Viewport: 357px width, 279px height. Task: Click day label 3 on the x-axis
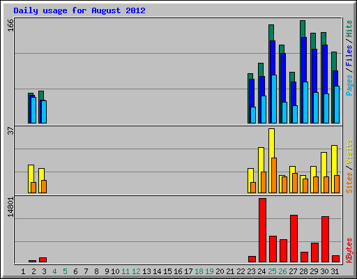point(44,271)
